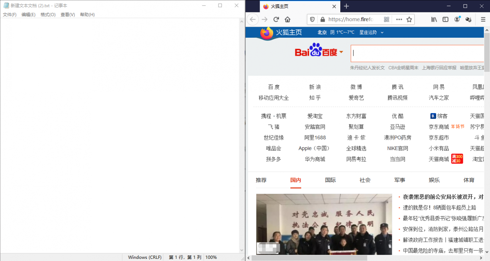Image resolution: width=490 pixels, height=261 pixels.
Task: Open page actions three-dot menu
Action: [399, 20]
